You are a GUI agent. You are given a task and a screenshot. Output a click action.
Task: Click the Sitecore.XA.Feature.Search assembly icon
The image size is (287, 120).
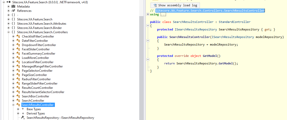[x=8, y=2]
